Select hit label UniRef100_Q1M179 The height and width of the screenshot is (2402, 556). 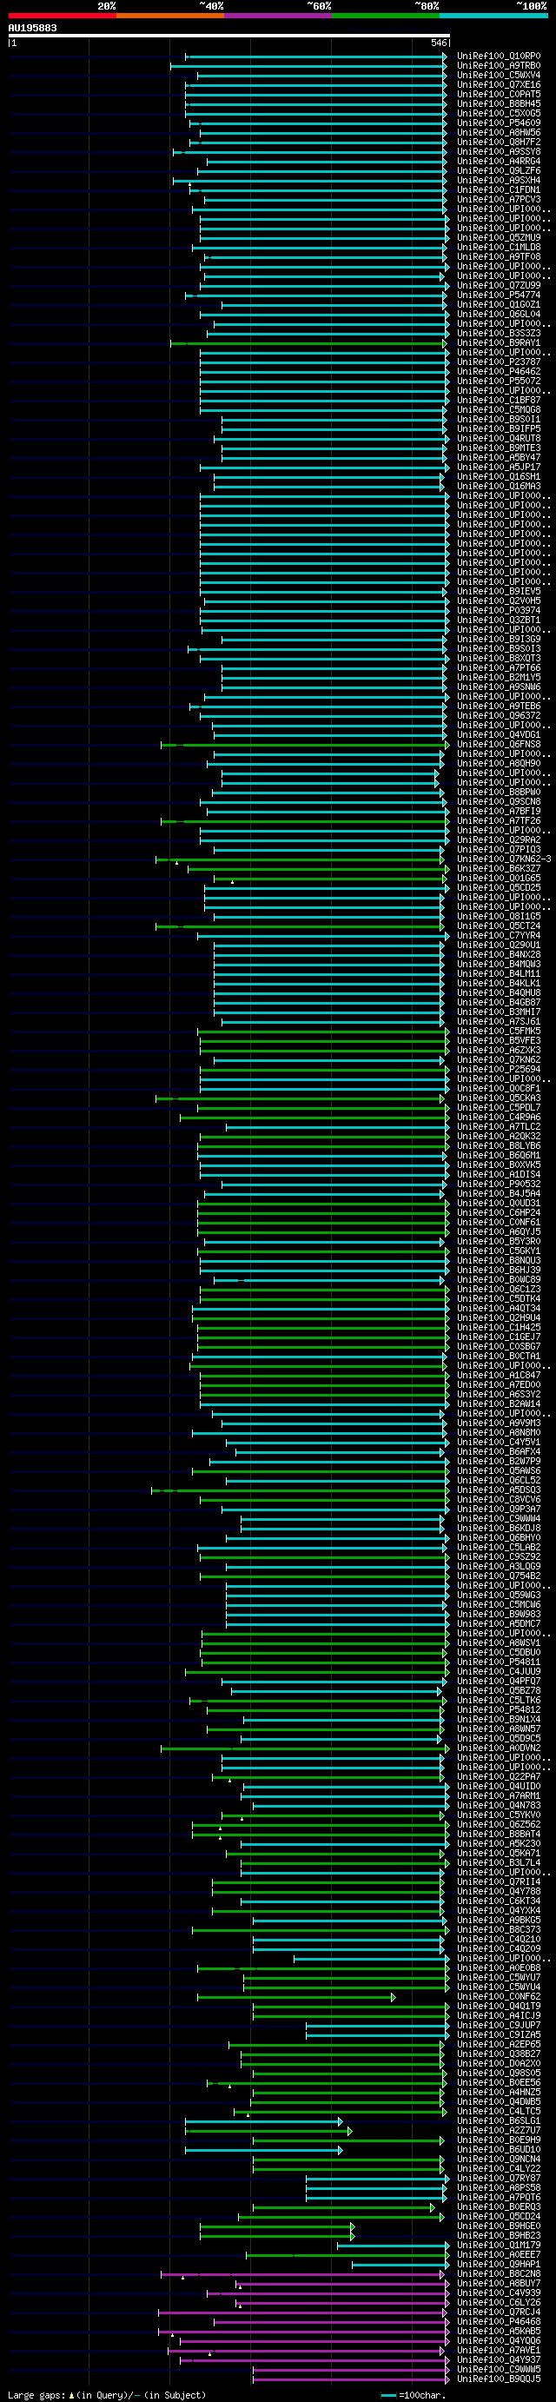(x=498, y=2245)
